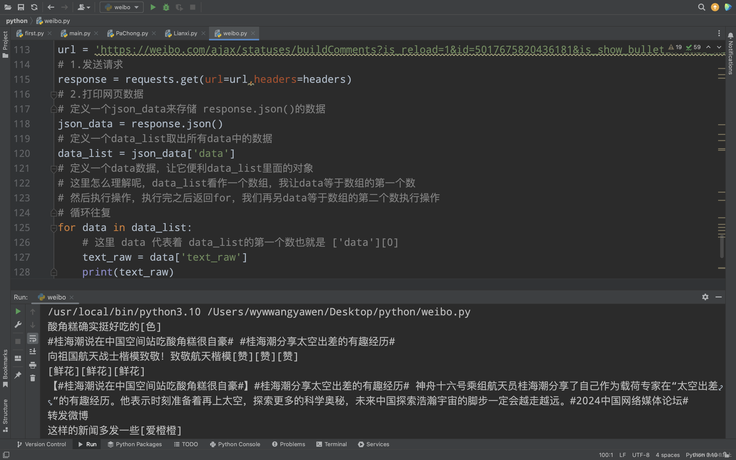
Task: Open the Python Console tool window
Action: point(235,444)
